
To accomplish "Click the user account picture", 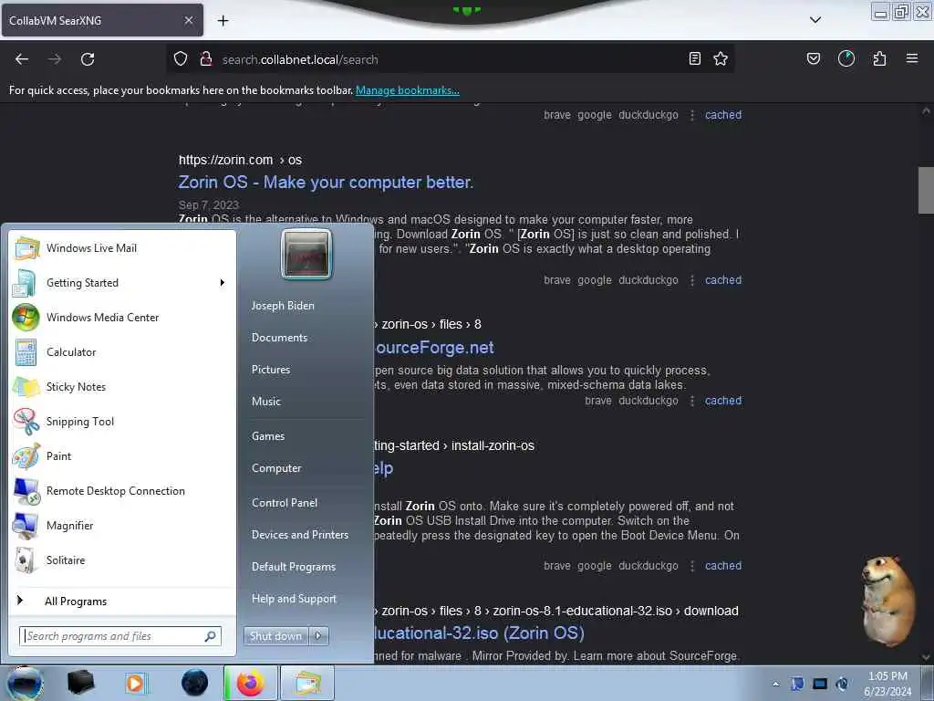I will [306, 254].
